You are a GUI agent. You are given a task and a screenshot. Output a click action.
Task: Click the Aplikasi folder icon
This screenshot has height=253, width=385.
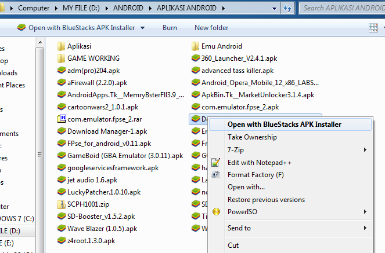[61, 46]
